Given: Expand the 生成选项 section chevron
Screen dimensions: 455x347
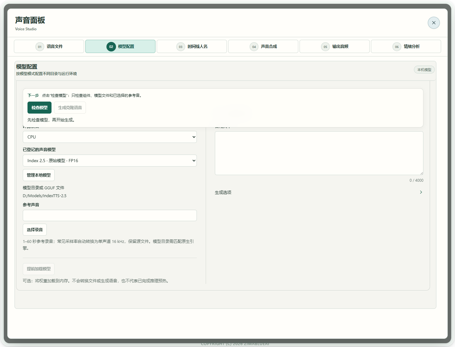Looking at the screenshot, I should point(421,192).
